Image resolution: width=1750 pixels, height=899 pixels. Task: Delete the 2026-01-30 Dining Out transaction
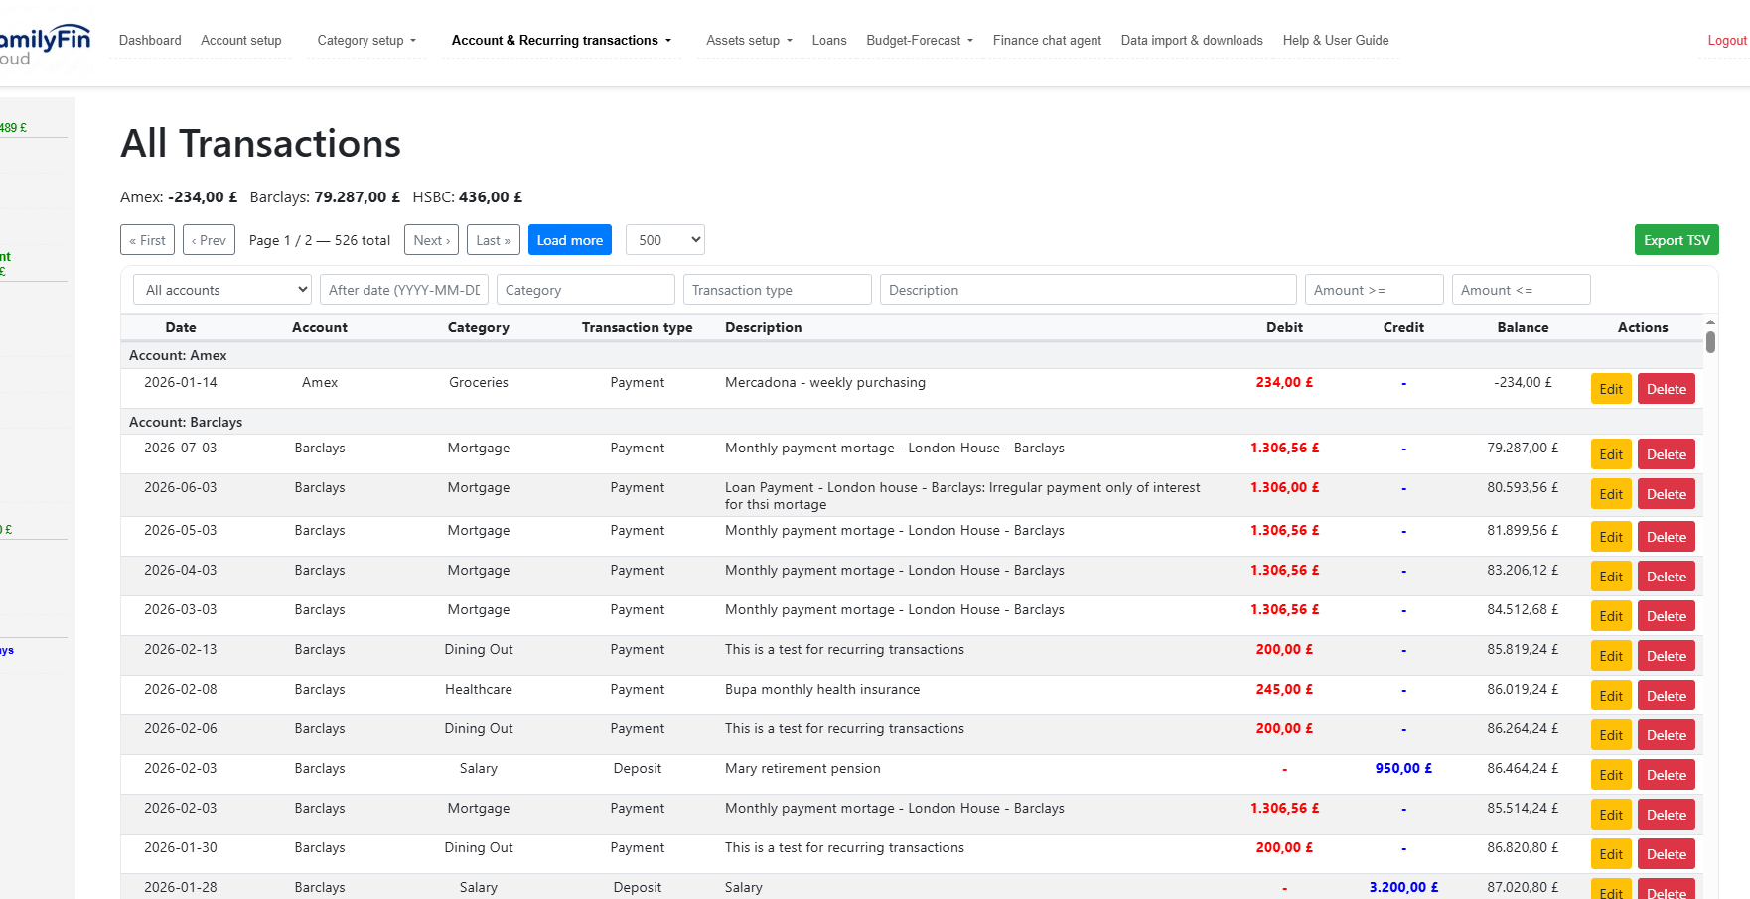[1667, 854]
